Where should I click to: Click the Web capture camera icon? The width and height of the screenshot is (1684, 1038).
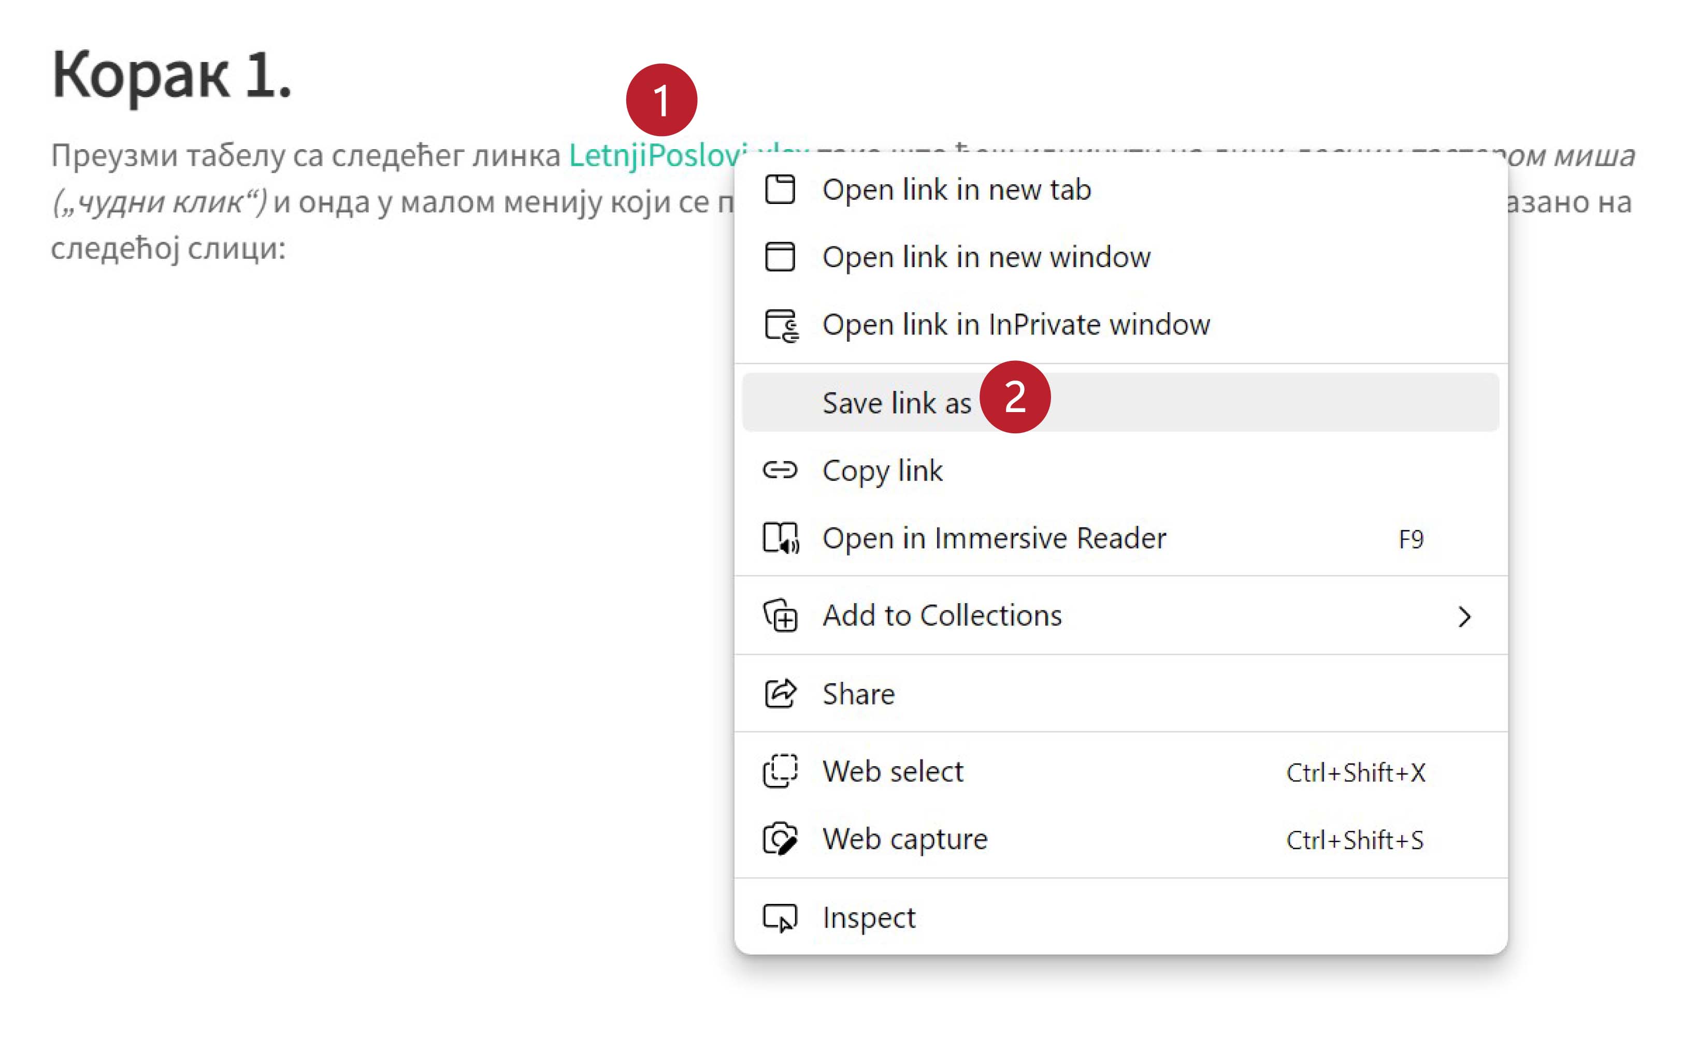780,838
